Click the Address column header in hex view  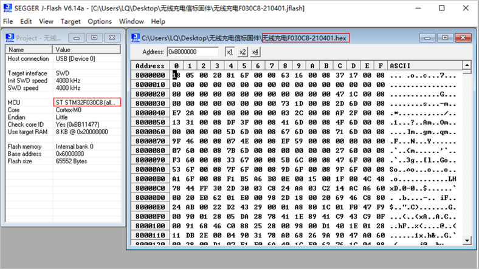click(150, 66)
